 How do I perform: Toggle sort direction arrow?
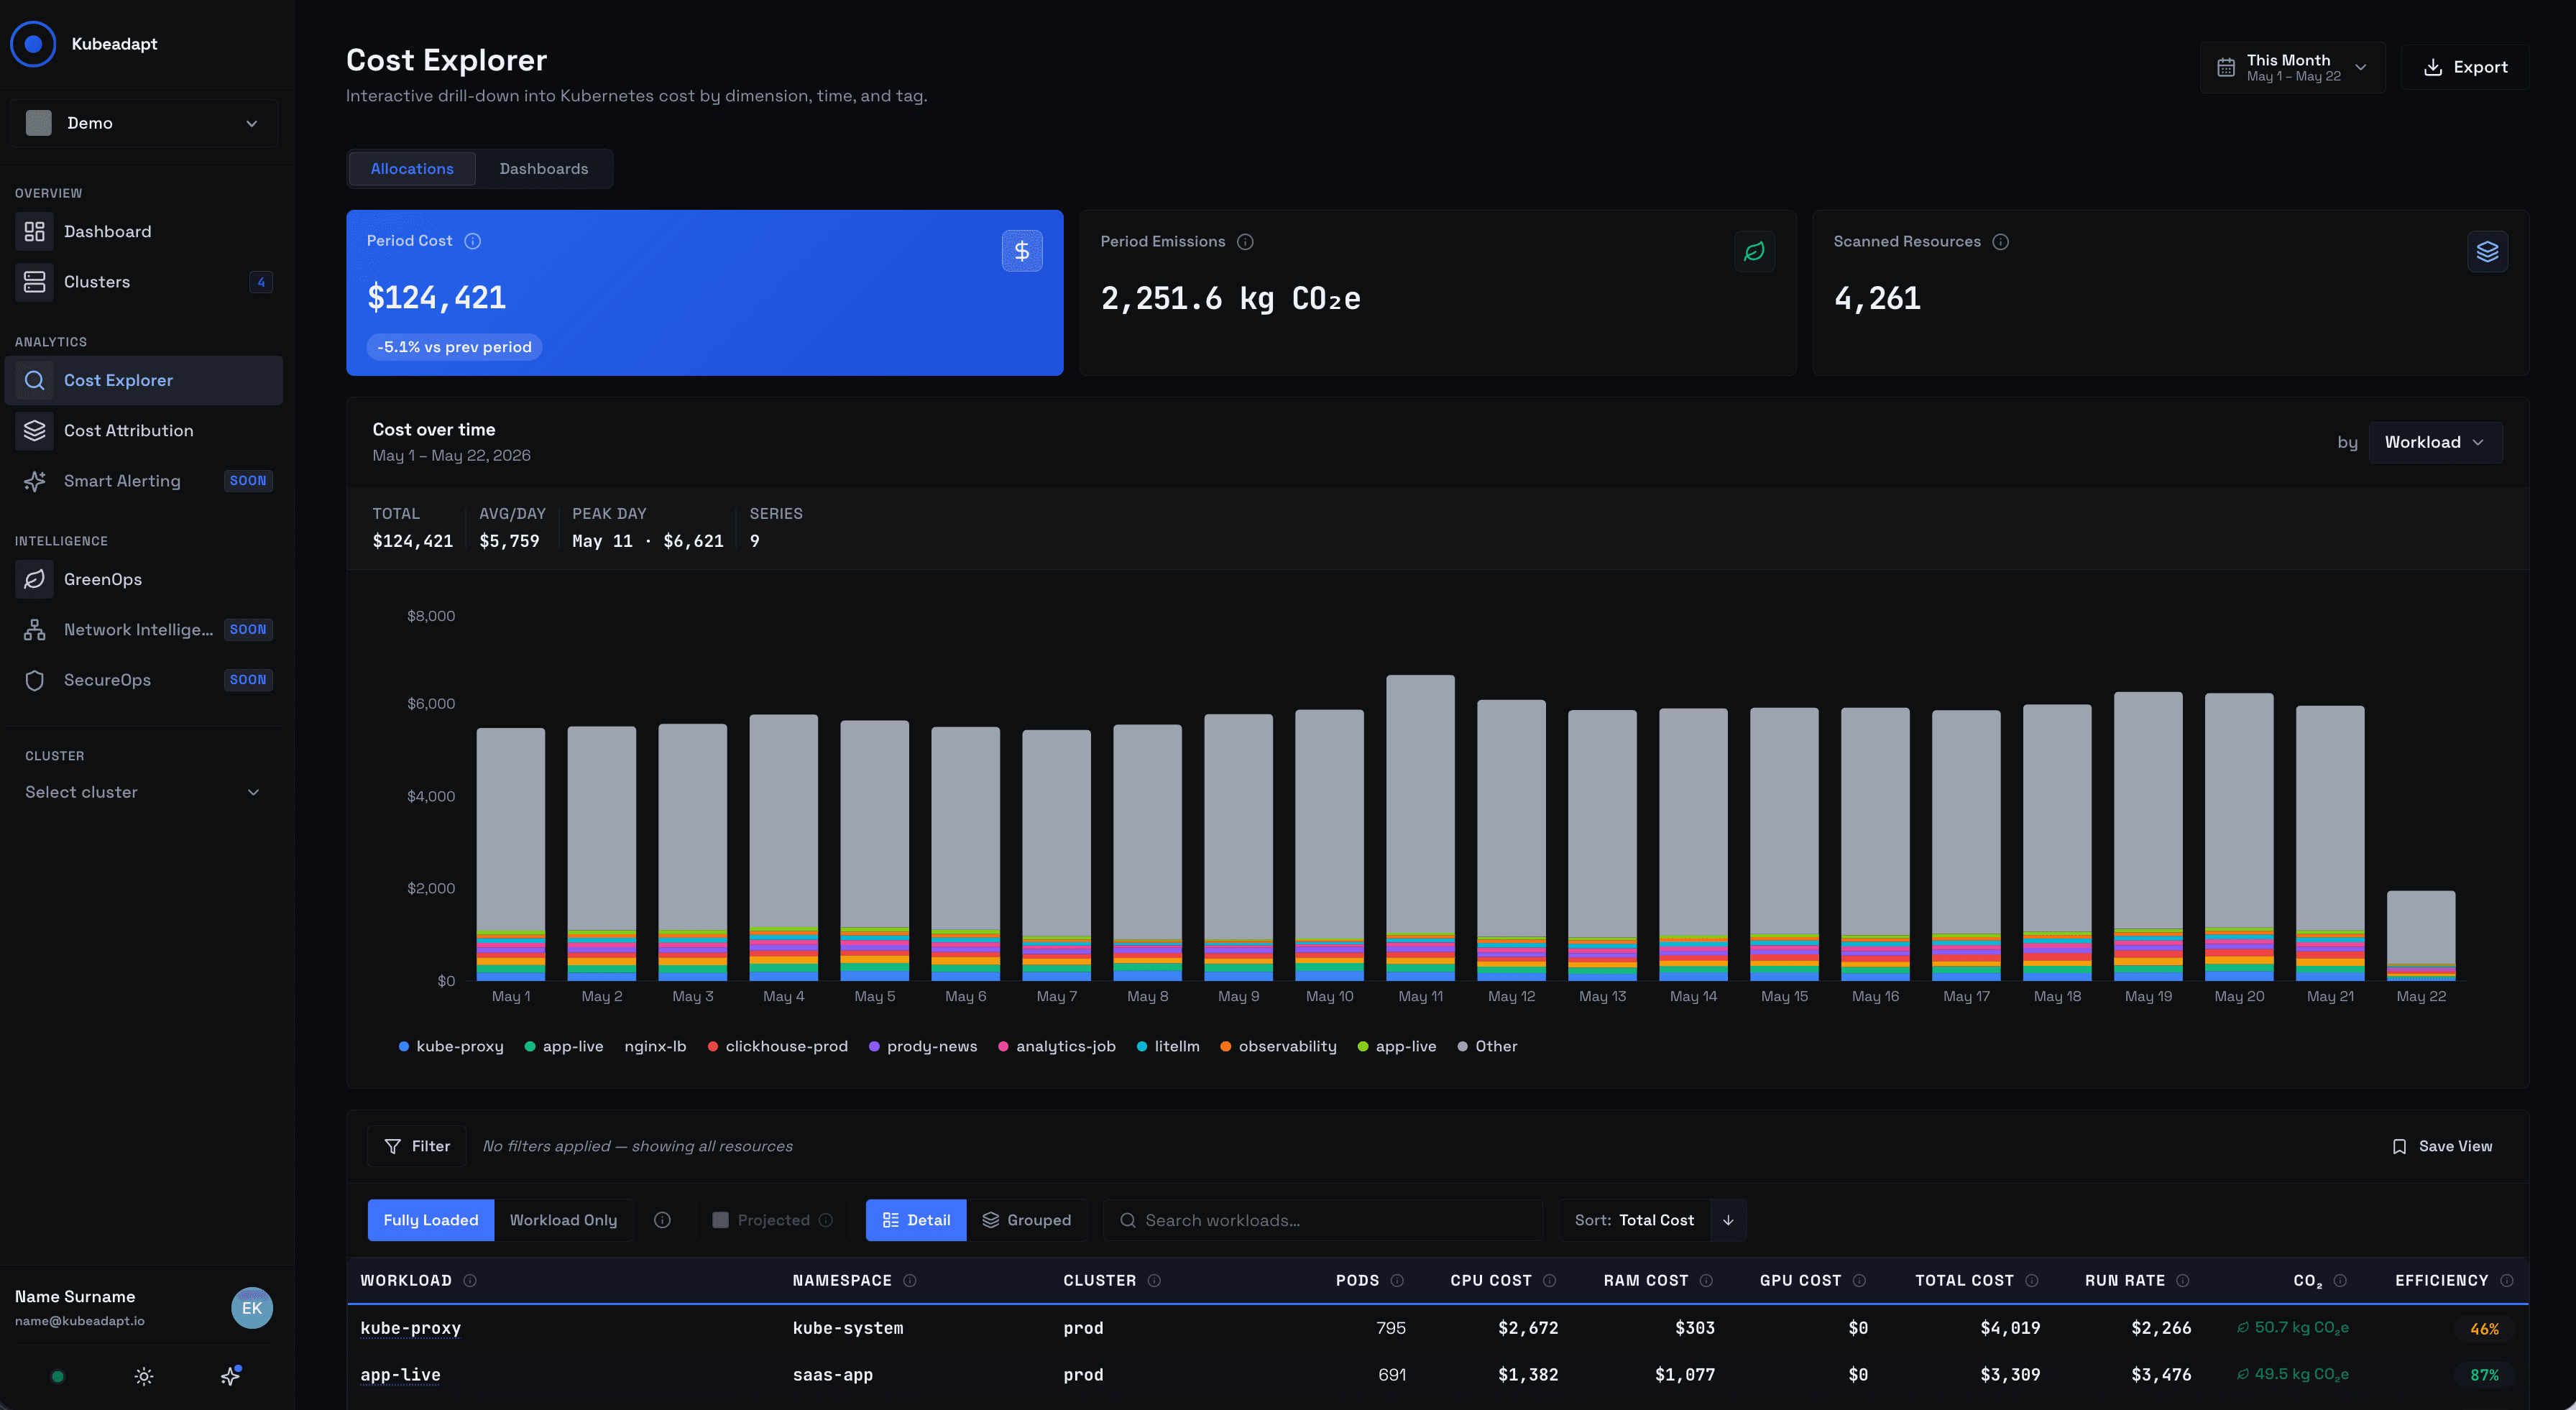pyautogui.click(x=1728, y=1220)
